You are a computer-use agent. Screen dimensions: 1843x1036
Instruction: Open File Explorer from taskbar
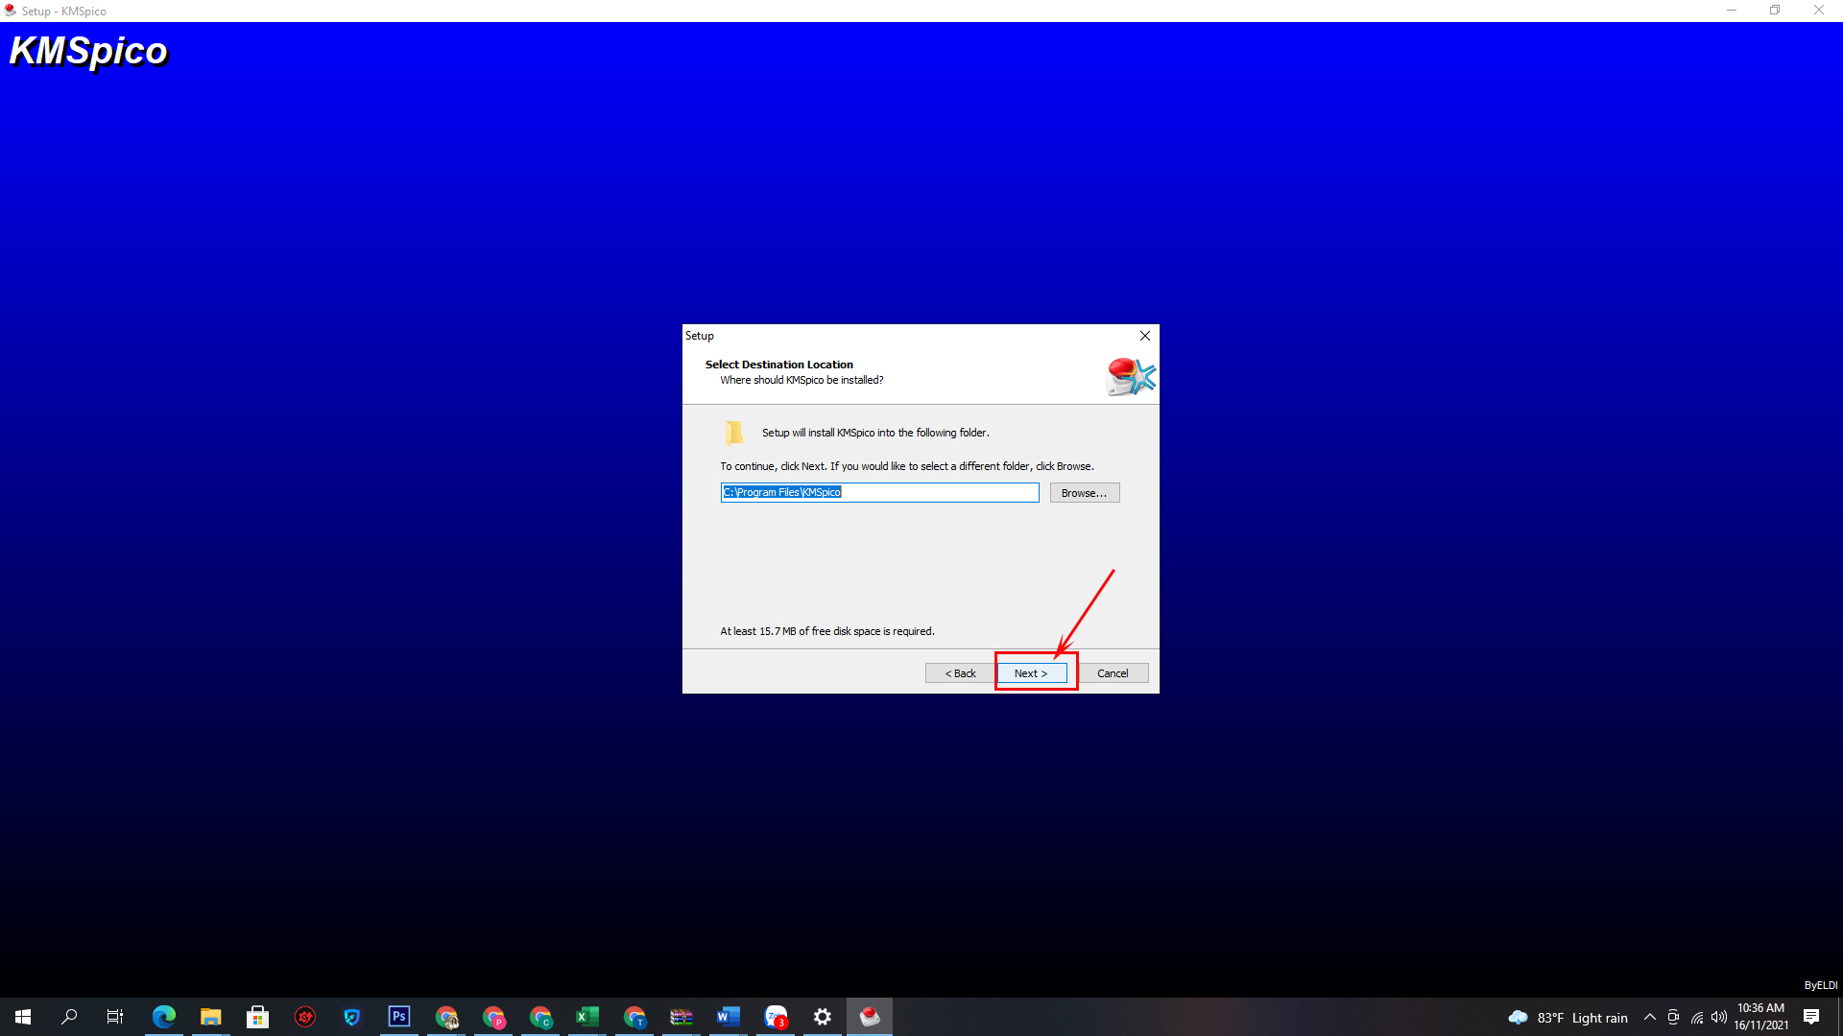click(210, 1016)
